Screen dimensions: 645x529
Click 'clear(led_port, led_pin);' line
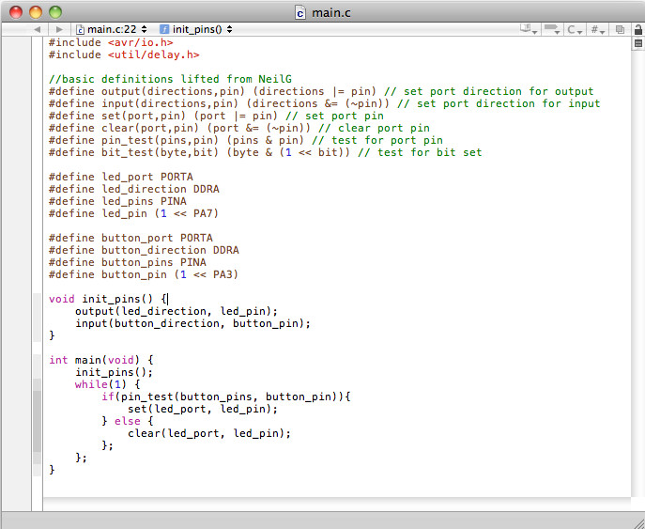click(209, 433)
